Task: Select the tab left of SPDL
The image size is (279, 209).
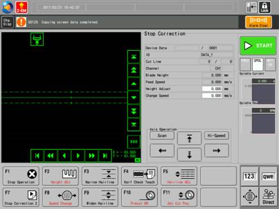Action: click(x=245, y=65)
